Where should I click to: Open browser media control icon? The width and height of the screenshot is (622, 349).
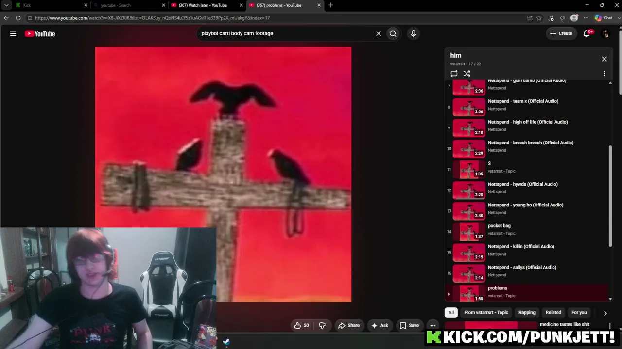pyautogui.click(x=551, y=18)
